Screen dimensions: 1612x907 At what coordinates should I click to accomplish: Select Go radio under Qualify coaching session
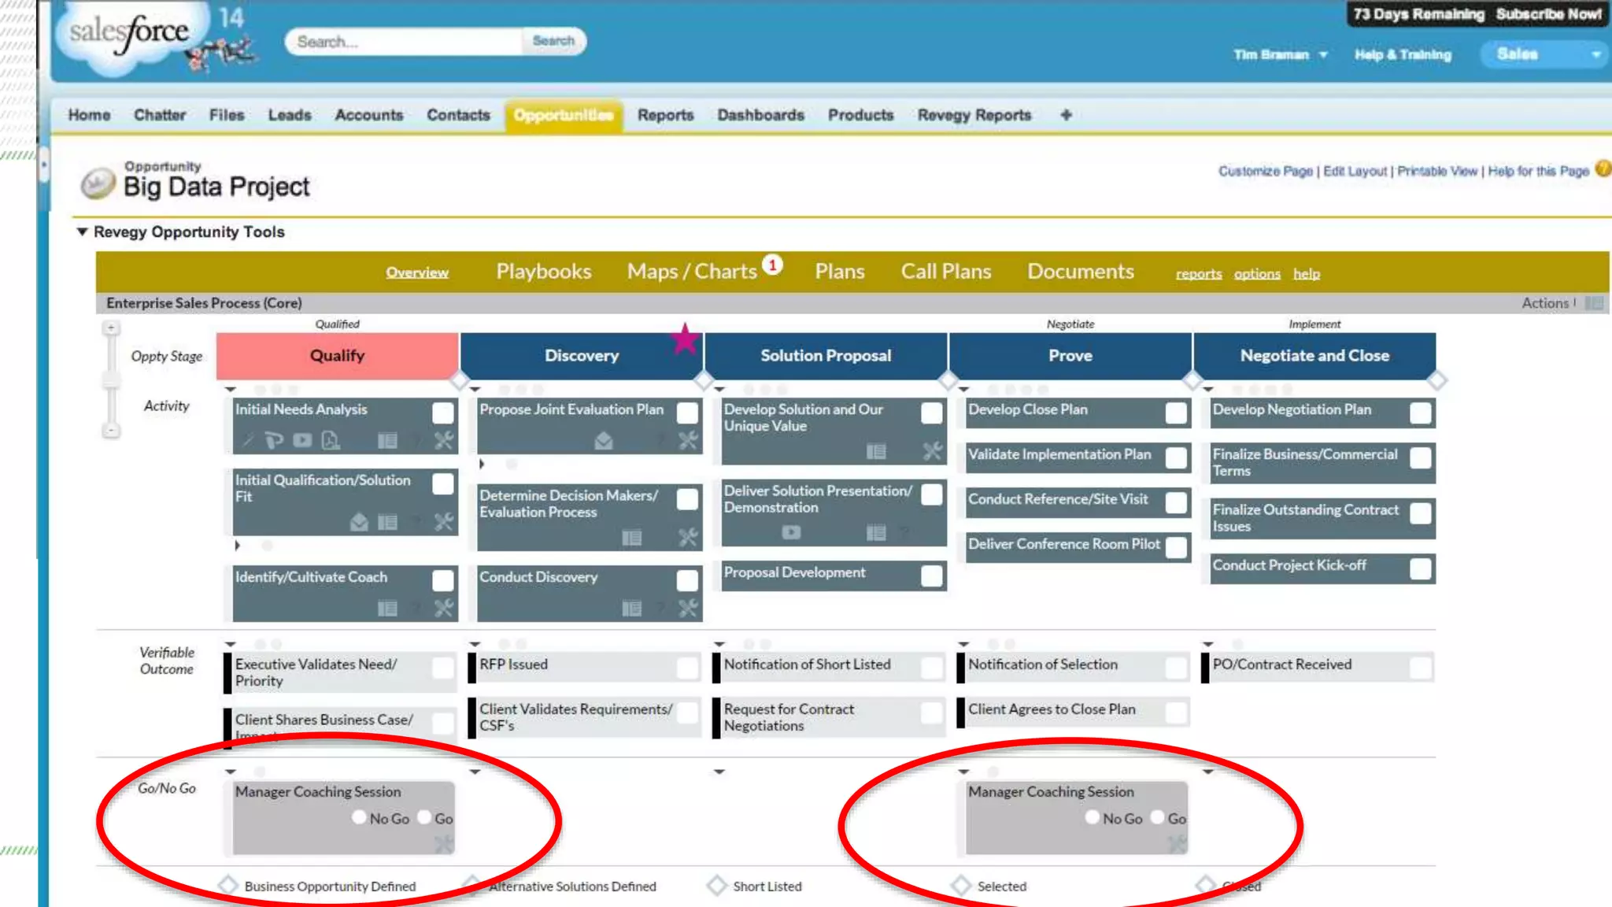coord(425,817)
